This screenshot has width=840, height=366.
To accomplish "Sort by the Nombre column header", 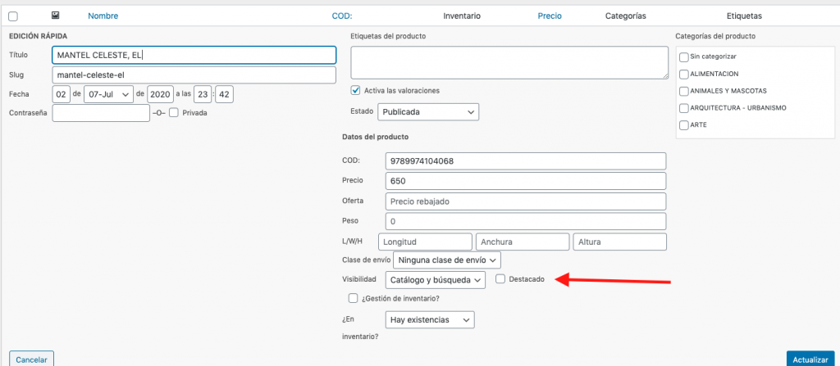I will coord(103,16).
